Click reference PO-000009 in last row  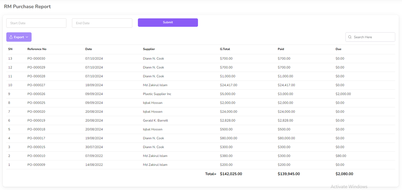click(x=36, y=165)
